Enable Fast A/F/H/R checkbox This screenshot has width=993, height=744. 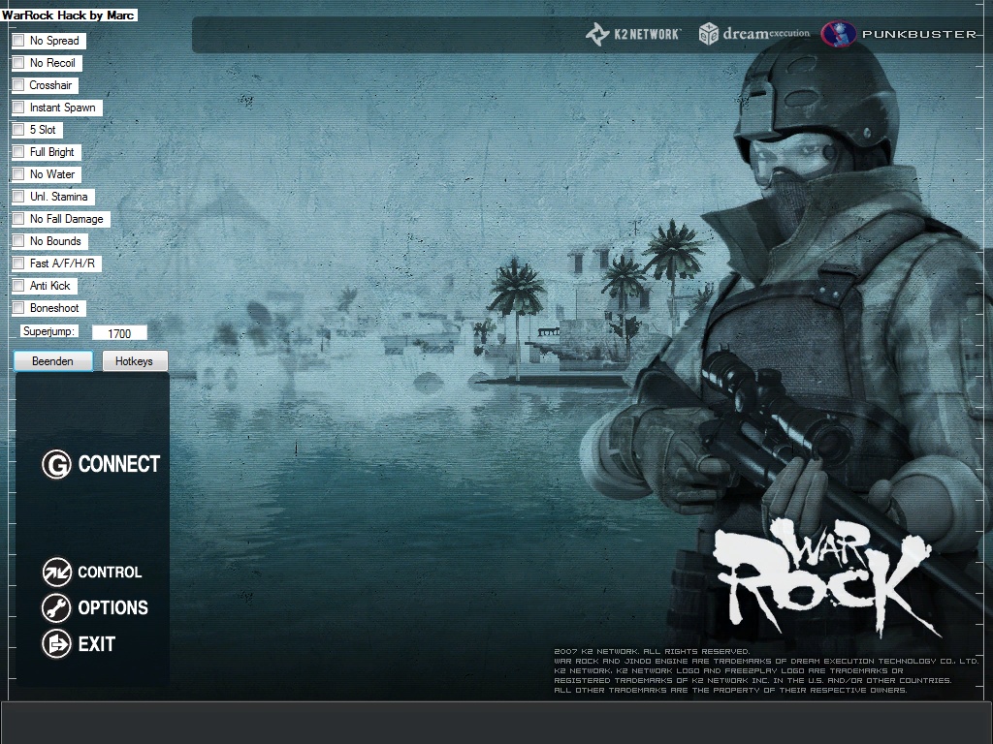(18, 263)
